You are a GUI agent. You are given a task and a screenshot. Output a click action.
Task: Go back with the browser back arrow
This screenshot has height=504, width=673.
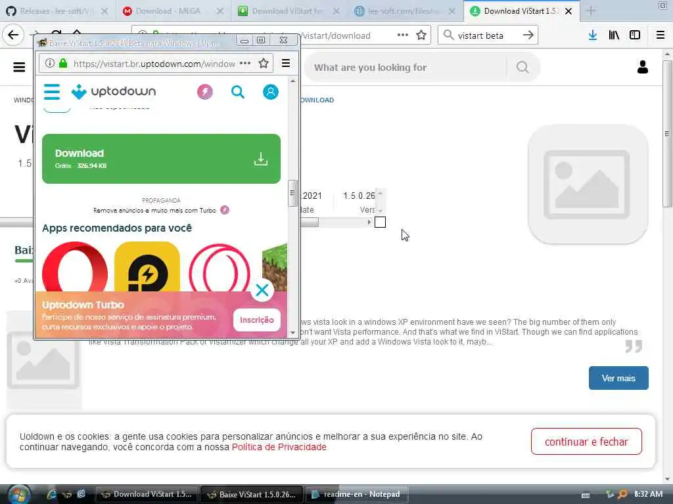pyautogui.click(x=13, y=35)
